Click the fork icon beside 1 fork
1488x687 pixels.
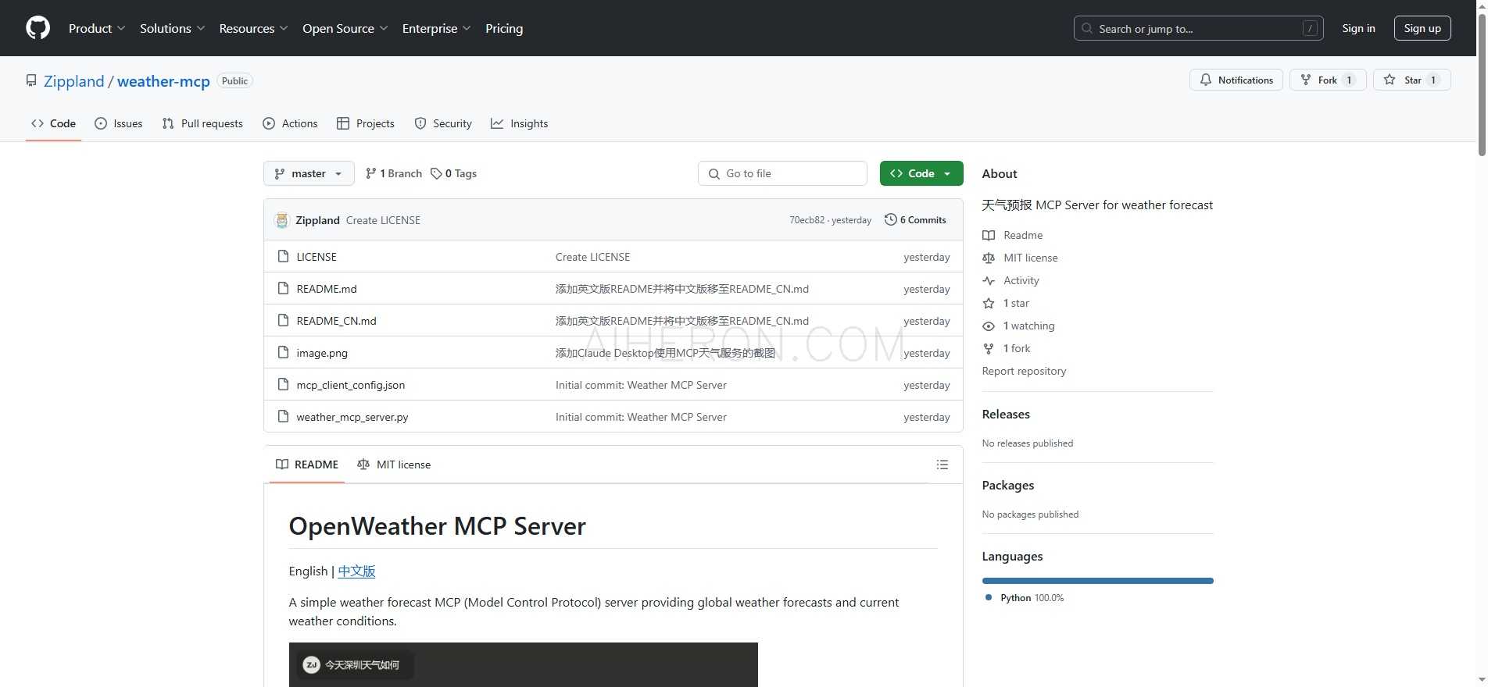(x=989, y=348)
